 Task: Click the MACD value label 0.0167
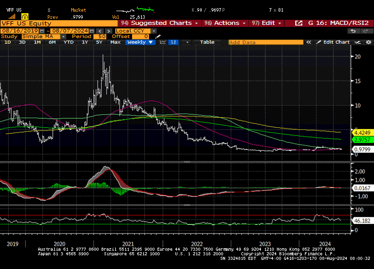click(362, 188)
